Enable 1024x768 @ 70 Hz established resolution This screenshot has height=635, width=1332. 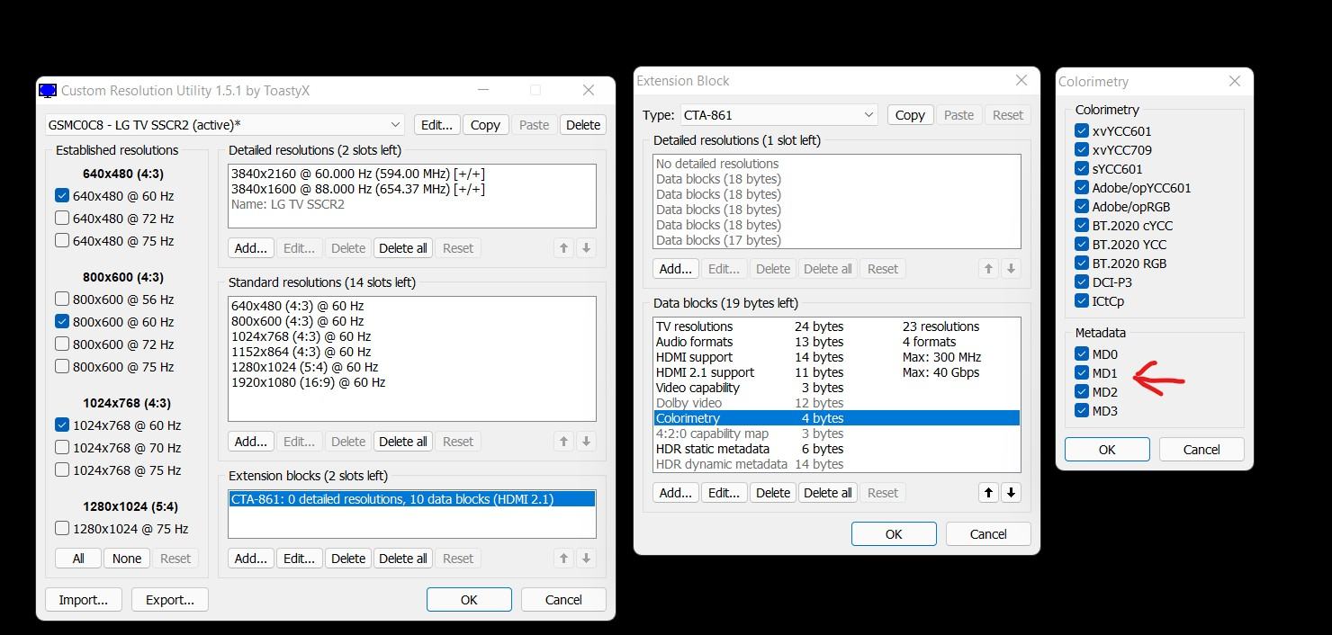[62, 448]
